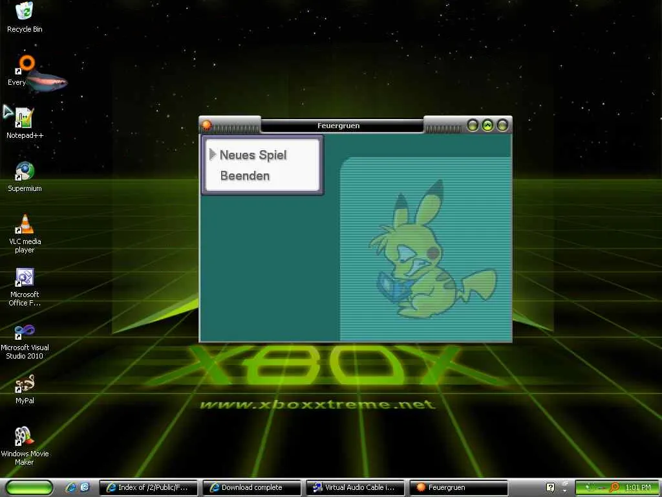Click the 1:01 PM system clock
Image resolution: width=662 pixels, height=497 pixels.
click(638, 487)
